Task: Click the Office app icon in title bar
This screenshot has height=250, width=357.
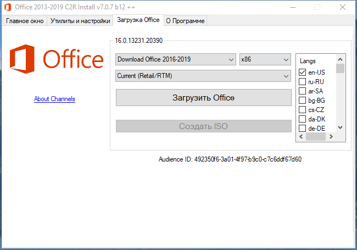Action: click(x=8, y=7)
